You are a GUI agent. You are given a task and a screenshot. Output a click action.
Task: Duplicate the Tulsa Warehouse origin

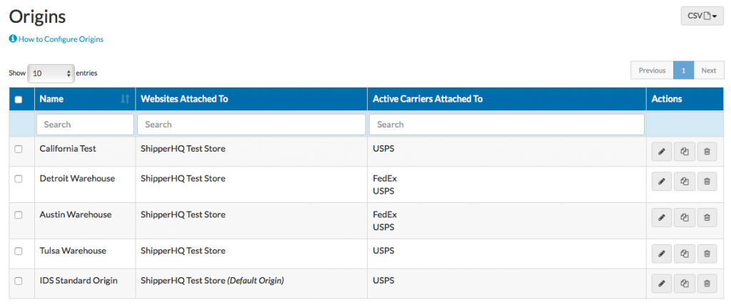tap(684, 254)
